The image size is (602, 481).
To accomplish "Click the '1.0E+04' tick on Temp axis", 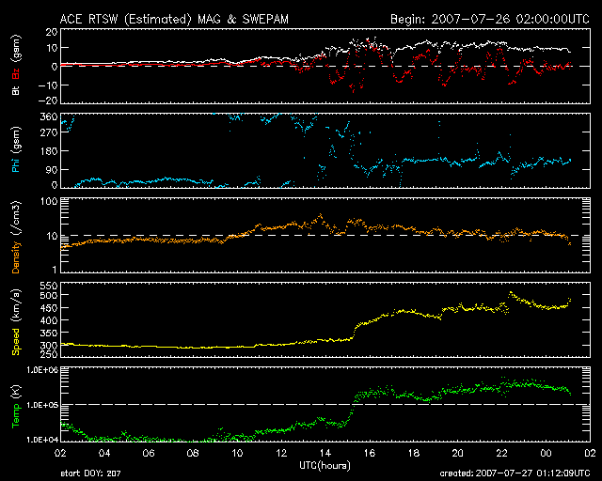I will [42, 440].
